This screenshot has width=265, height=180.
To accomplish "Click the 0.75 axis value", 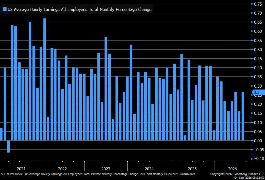I will (x=258, y=4).
